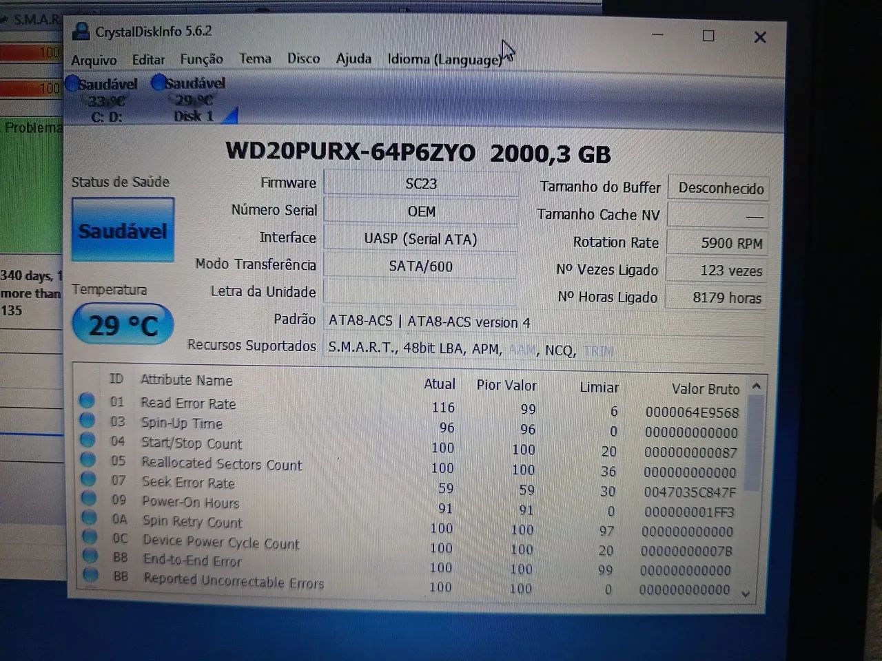Click status dot for Read Error Rate
Screen dimensions: 882x661
pyautogui.click(x=87, y=400)
